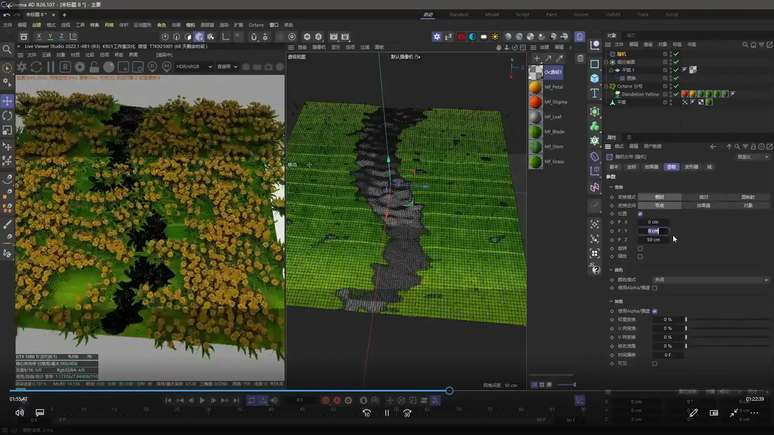Add a Cube primitive from the palette
This screenshot has width=774, height=435.
[595, 79]
